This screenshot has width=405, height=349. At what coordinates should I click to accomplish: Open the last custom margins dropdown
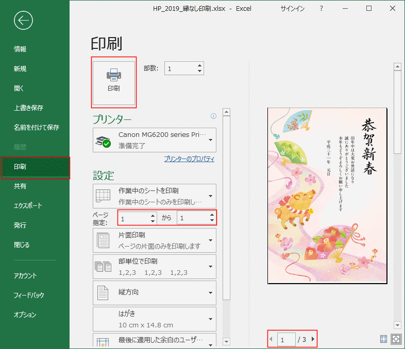click(155, 340)
